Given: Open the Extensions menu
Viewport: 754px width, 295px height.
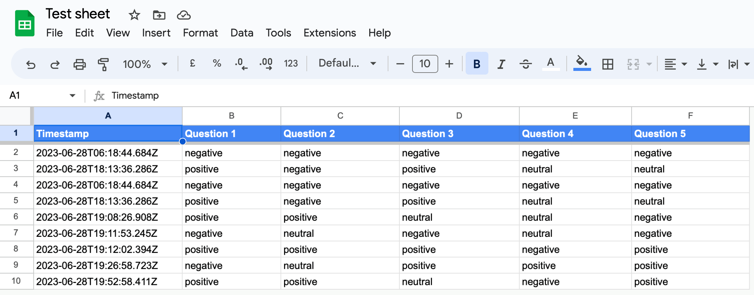Looking at the screenshot, I should pyautogui.click(x=329, y=33).
